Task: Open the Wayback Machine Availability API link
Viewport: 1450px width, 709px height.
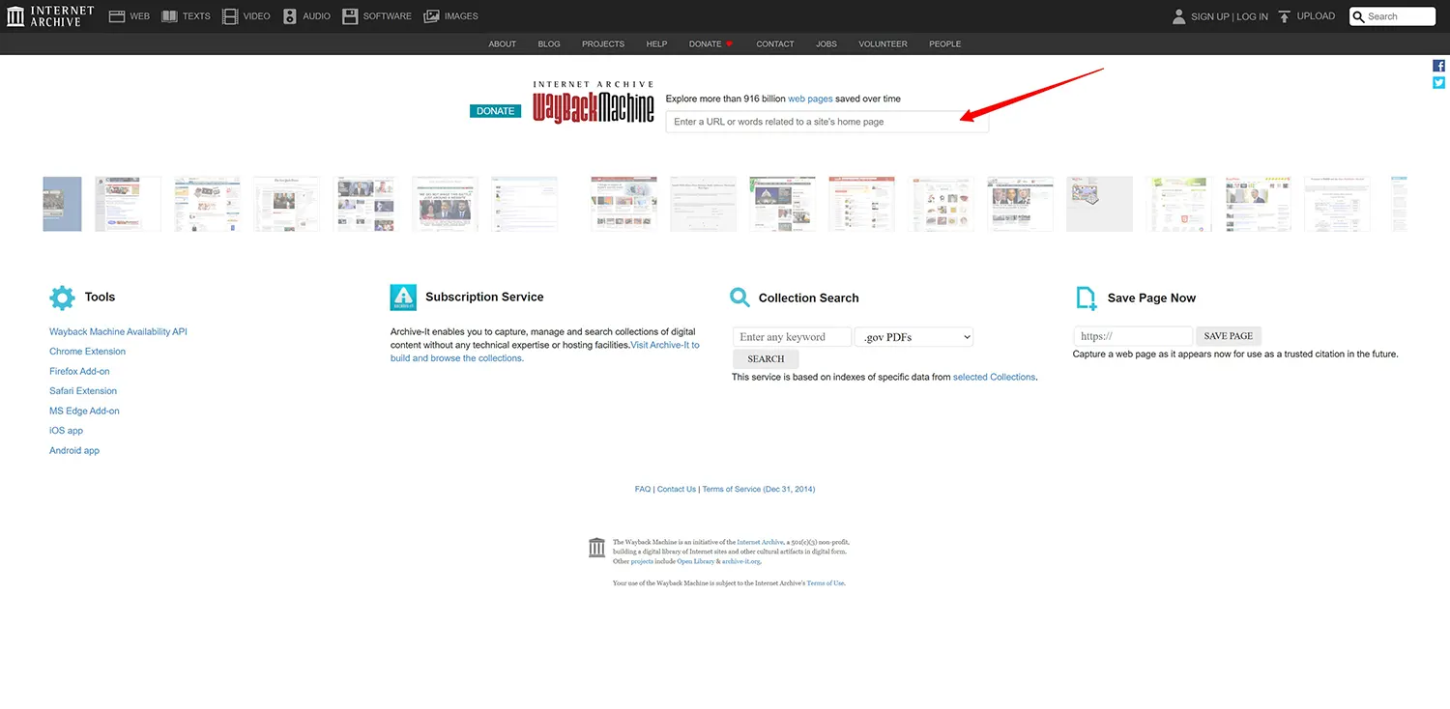Action: (118, 332)
